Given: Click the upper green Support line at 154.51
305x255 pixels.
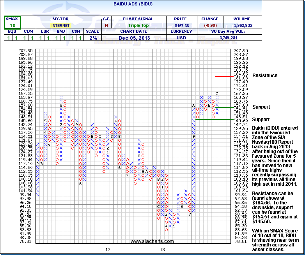Looking at the screenshot, I should tap(224, 107).
